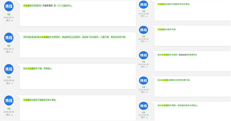
Task: Click the 5分 score of the '前台服务完美' review
Action: coord(144,36)
